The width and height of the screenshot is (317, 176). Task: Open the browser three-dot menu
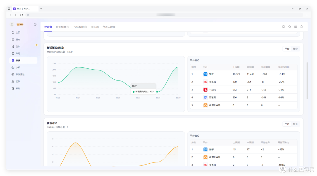click(x=307, y=15)
